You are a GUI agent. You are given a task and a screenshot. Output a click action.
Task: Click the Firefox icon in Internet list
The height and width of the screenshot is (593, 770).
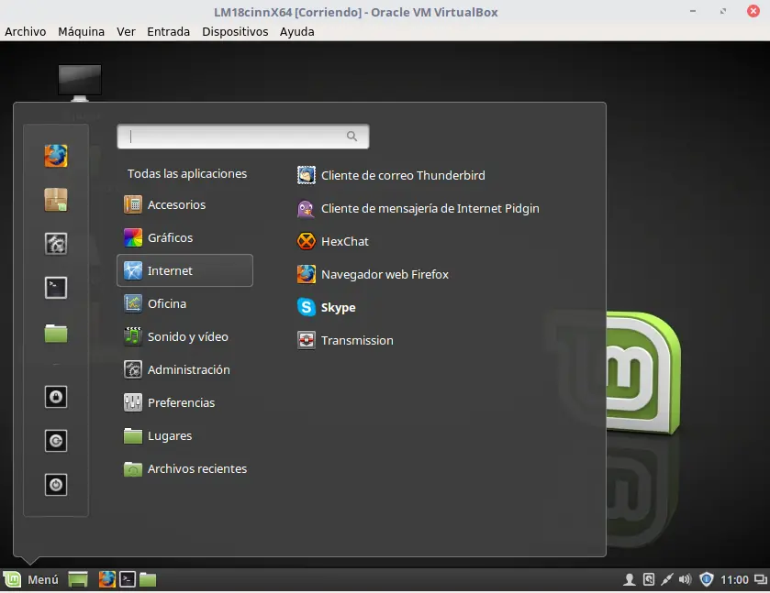coord(307,274)
